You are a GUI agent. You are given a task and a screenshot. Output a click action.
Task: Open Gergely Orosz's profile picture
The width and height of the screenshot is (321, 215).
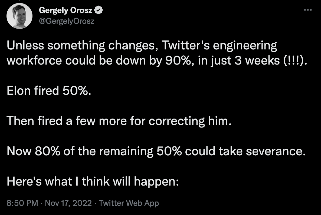[19, 16]
